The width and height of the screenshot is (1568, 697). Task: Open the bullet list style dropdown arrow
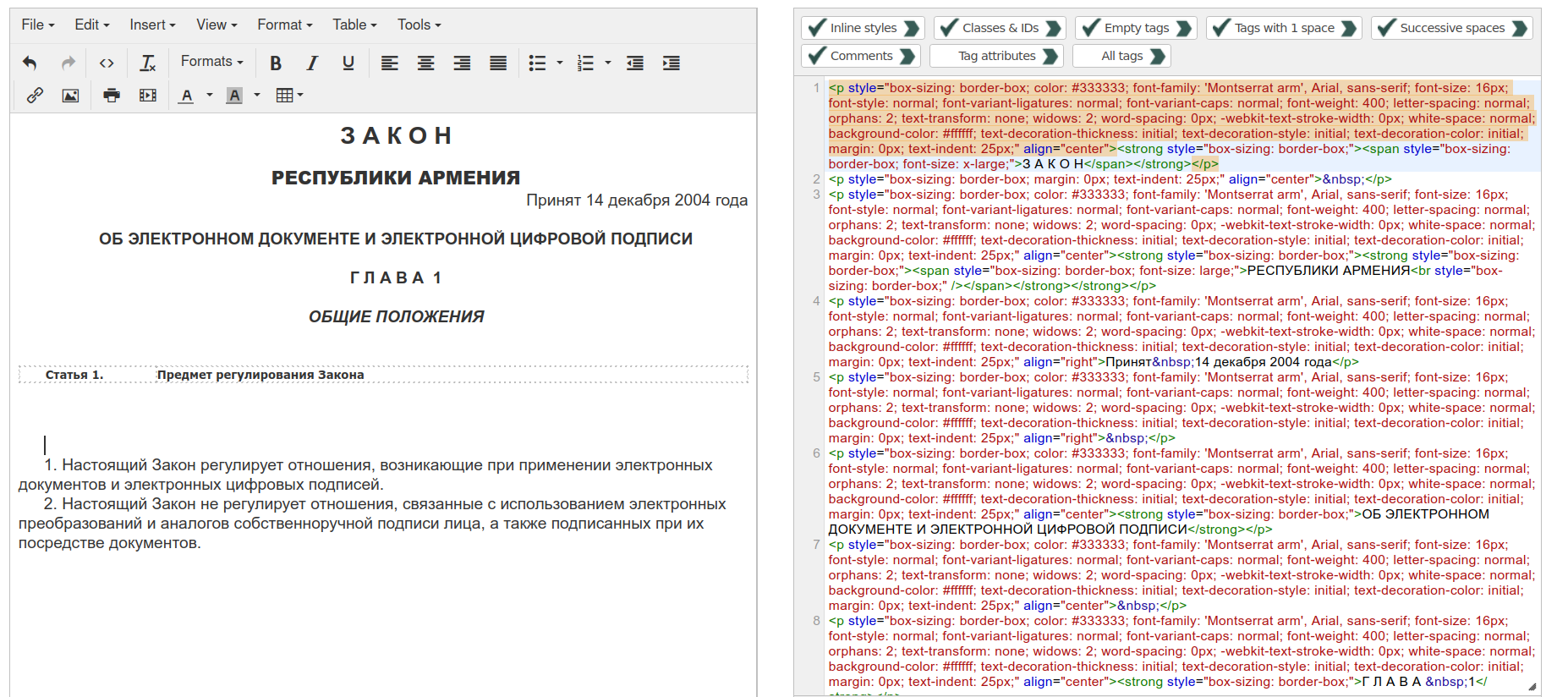pyautogui.click(x=560, y=63)
